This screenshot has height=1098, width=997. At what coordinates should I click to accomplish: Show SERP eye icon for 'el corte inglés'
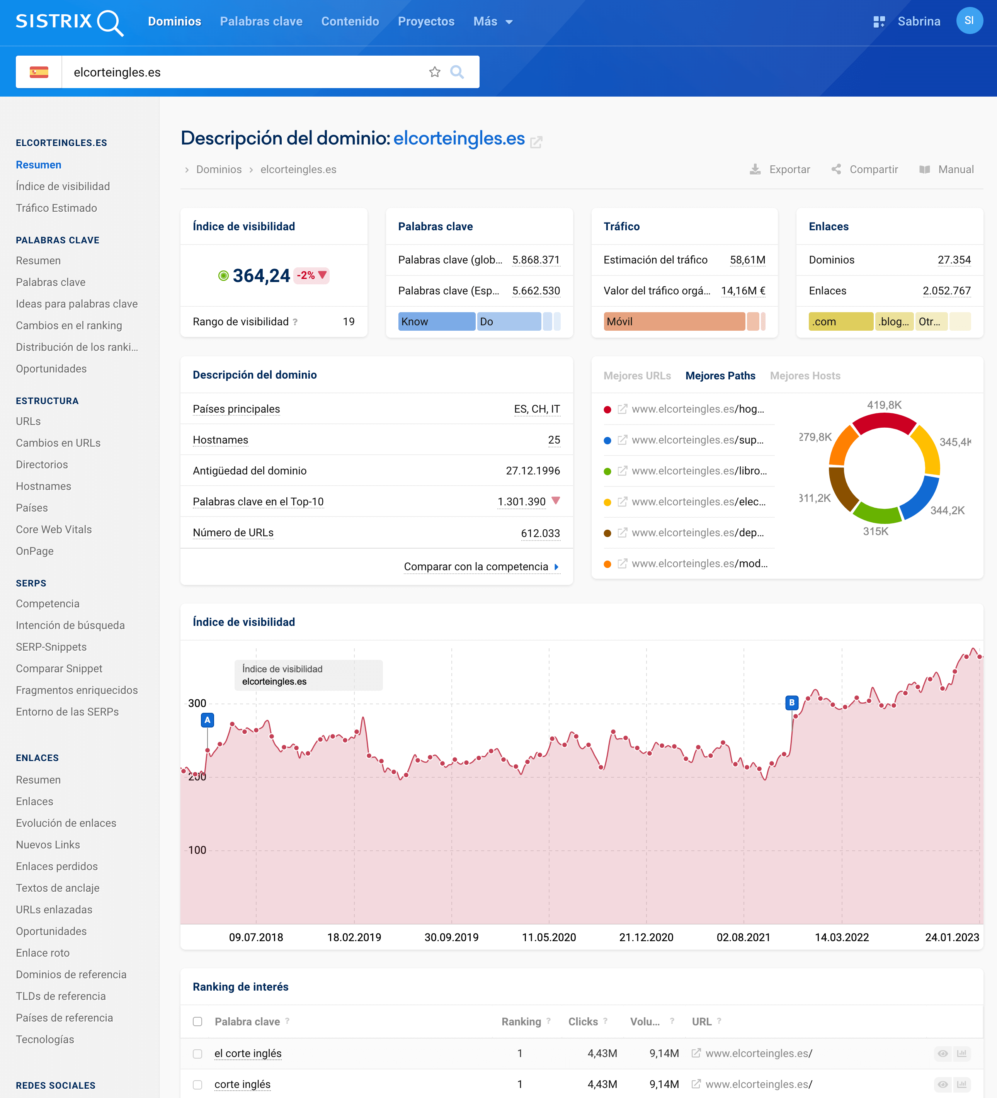pyautogui.click(x=943, y=1053)
